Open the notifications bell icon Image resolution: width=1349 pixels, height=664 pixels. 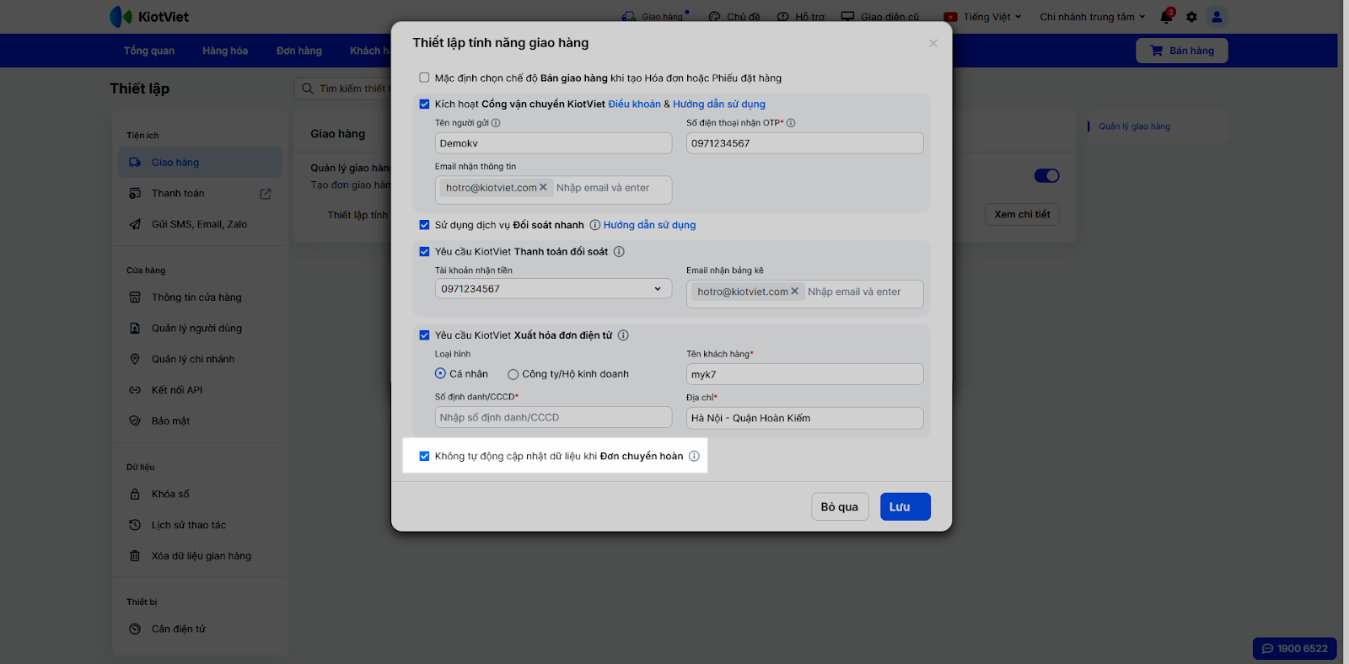[x=1167, y=16]
